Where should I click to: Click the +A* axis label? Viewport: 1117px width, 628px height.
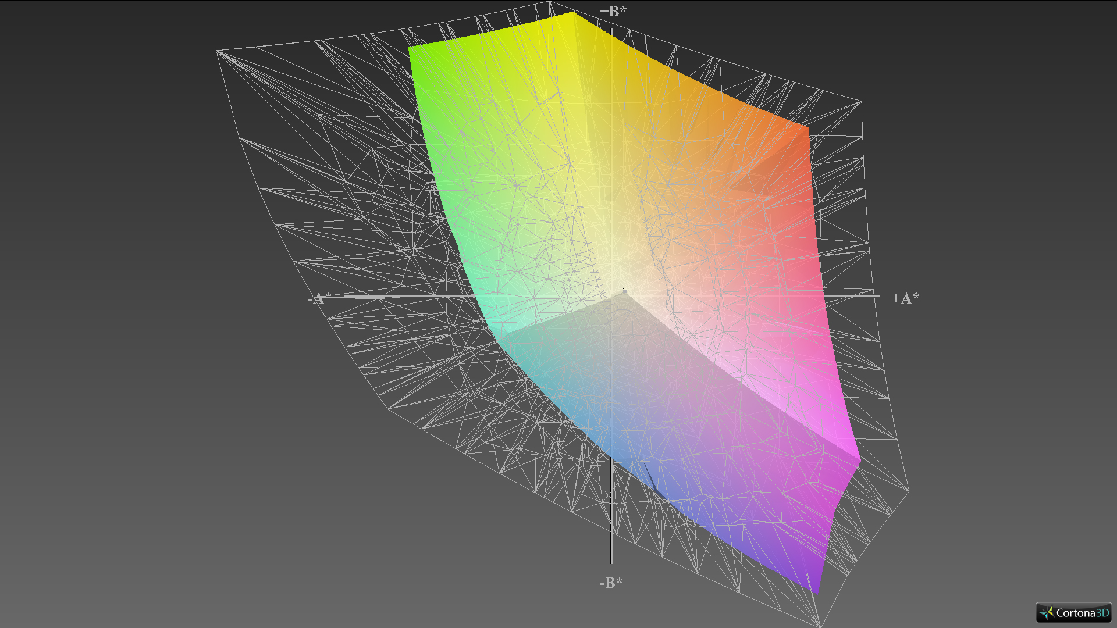905,298
